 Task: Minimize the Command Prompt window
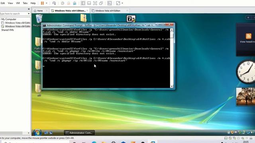point(158,25)
